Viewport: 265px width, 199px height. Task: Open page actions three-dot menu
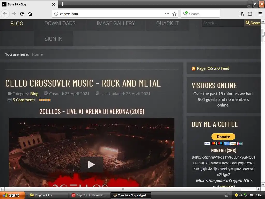(x=167, y=14)
